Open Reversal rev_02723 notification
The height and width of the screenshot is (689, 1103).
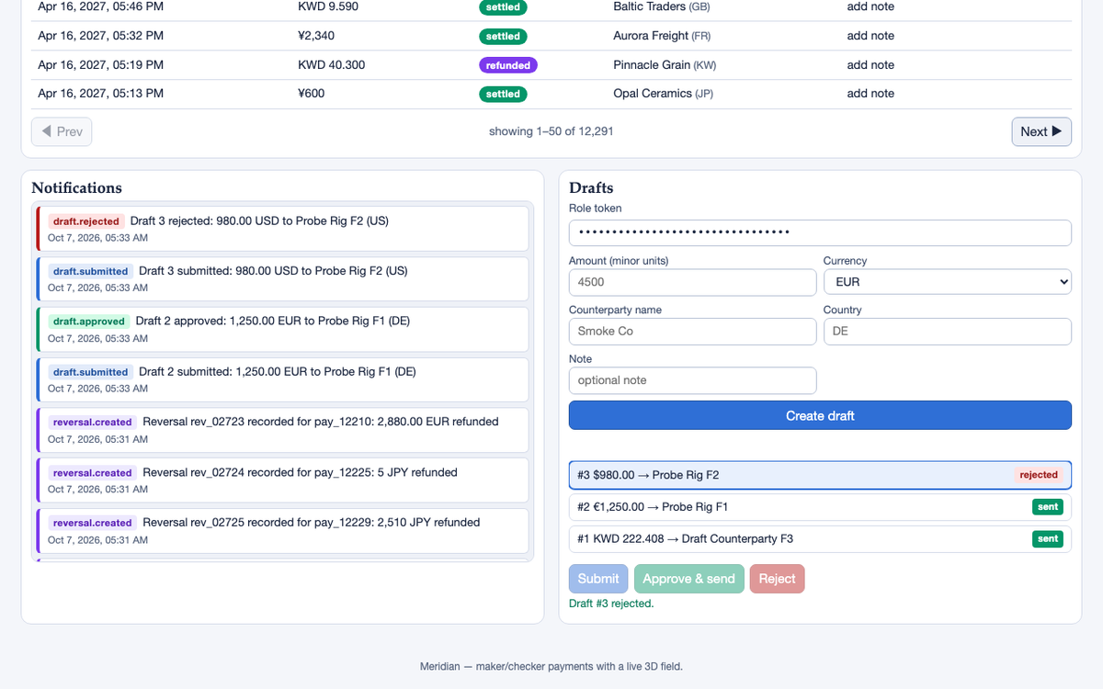click(x=282, y=430)
